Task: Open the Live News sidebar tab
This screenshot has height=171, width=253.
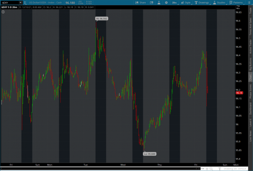Action: [251, 136]
